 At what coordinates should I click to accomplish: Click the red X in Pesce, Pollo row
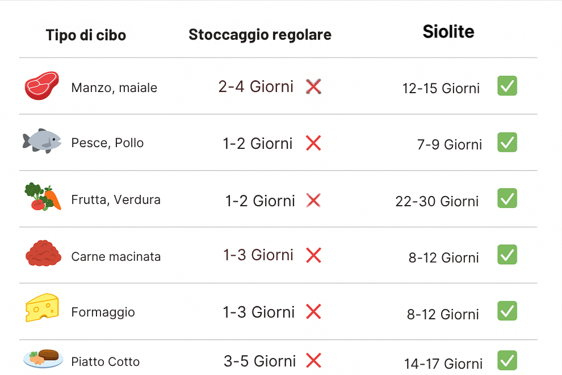pyautogui.click(x=313, y=143)
